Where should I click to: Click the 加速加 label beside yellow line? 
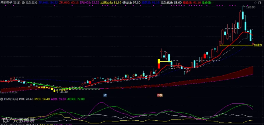tap(258, 45)
